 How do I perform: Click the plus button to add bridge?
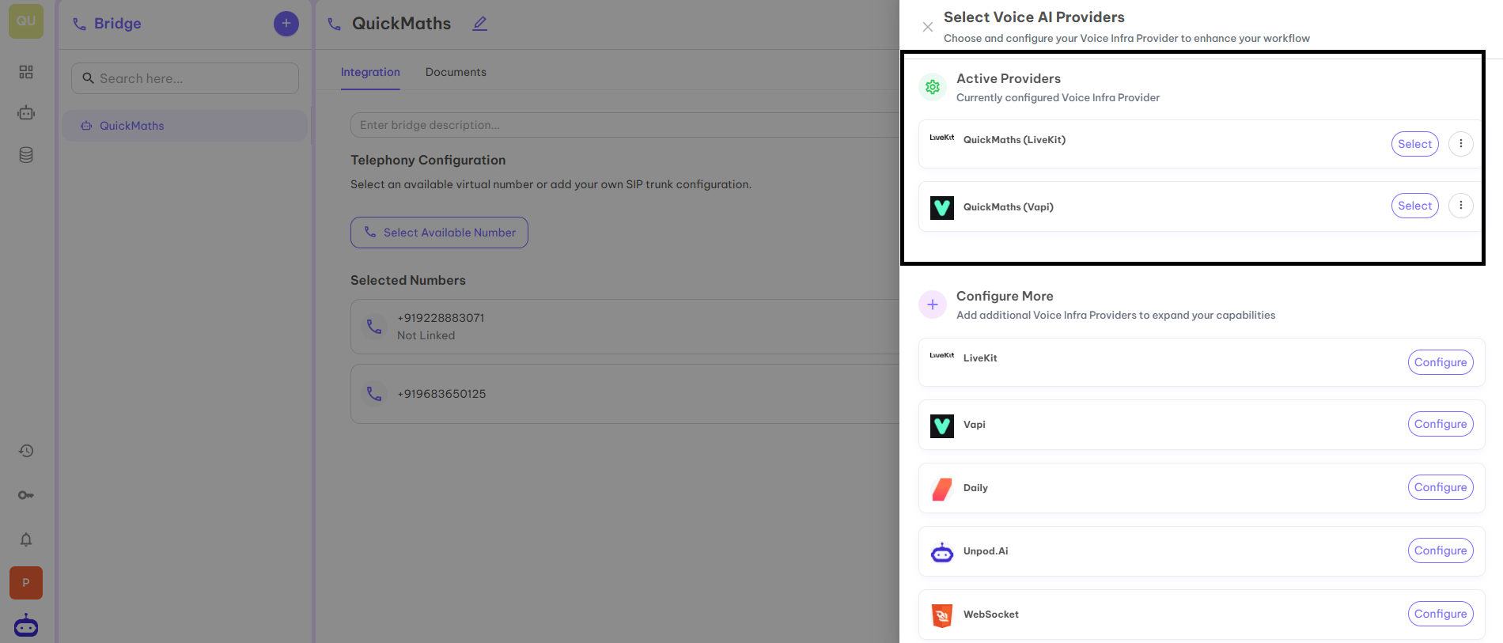286,24
